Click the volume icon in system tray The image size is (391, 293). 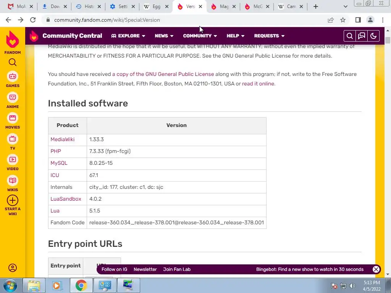click(352, 286)
